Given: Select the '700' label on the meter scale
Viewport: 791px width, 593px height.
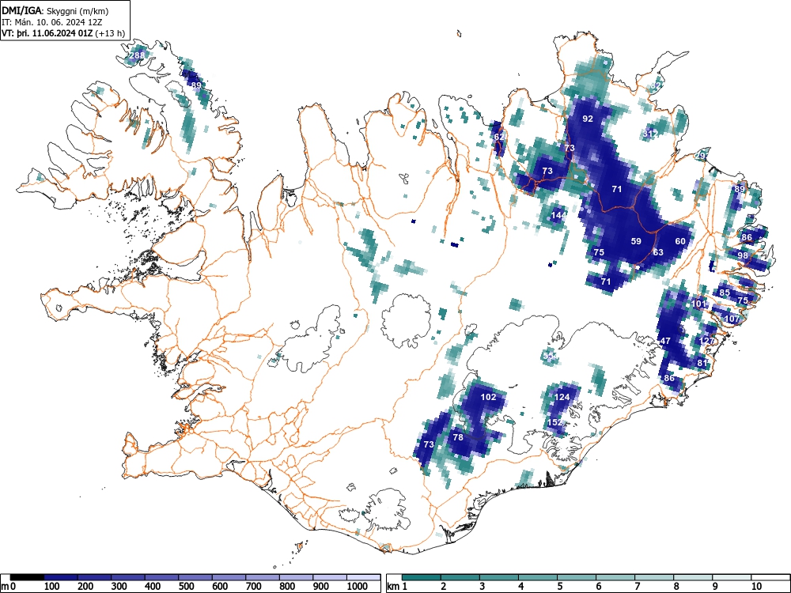Looking at the screenshot, I should click(x=253, y=586).
